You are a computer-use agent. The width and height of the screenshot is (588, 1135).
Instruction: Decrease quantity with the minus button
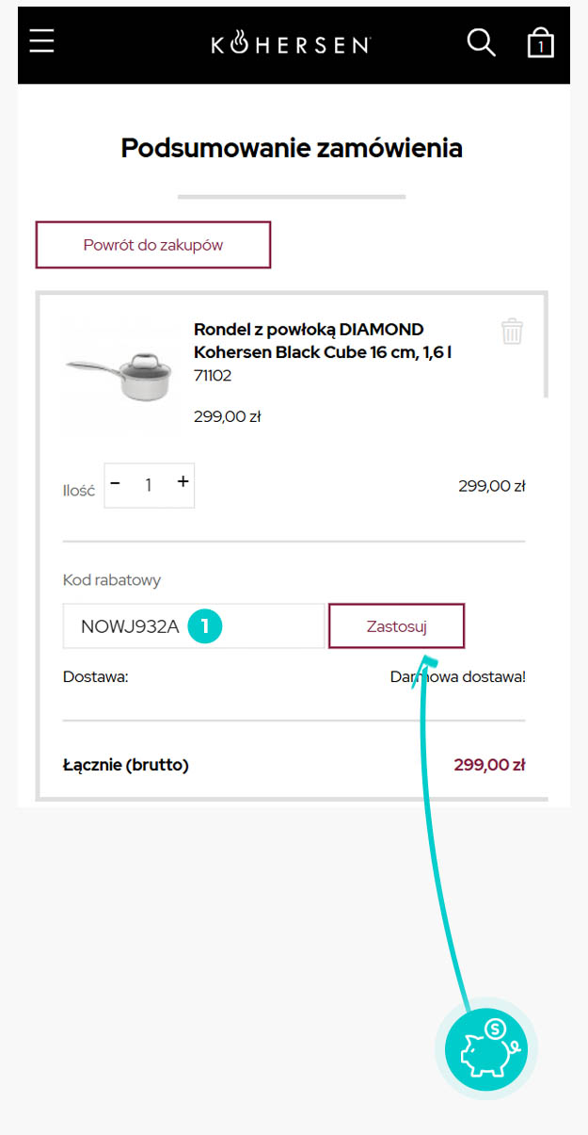click(116, 483)
